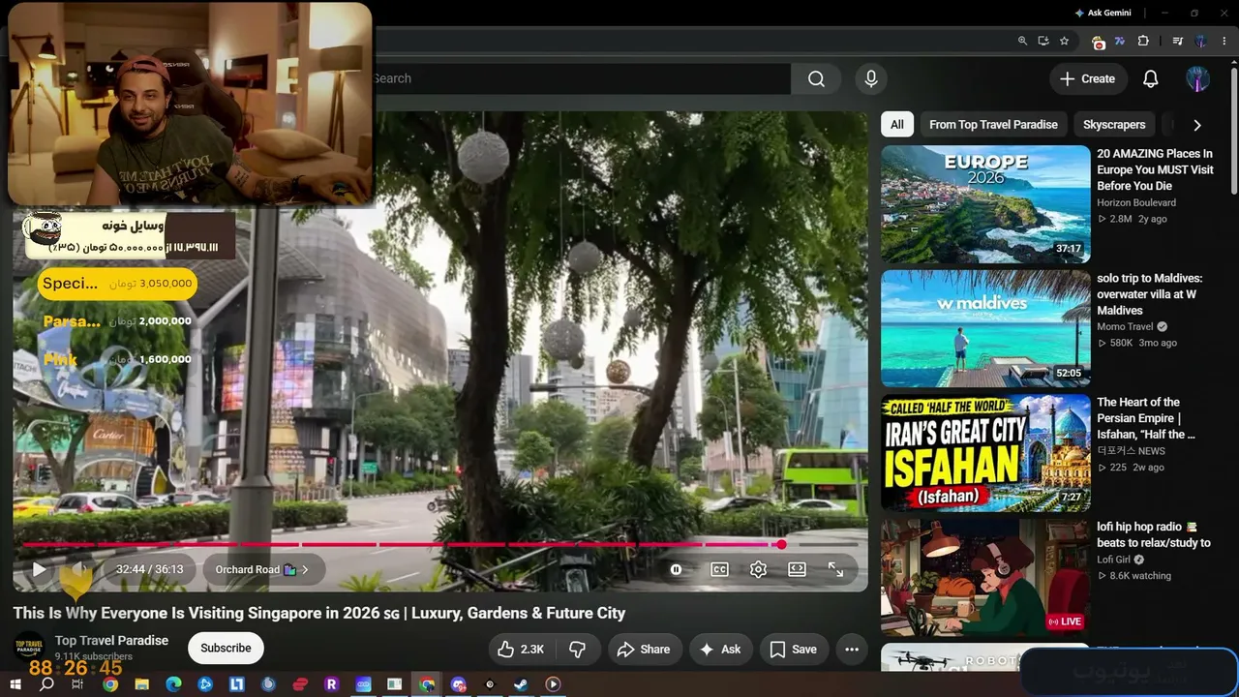Open Steam from the taskbar
The width and height of the screenshot is (1239, 697).
pos(521,684)
